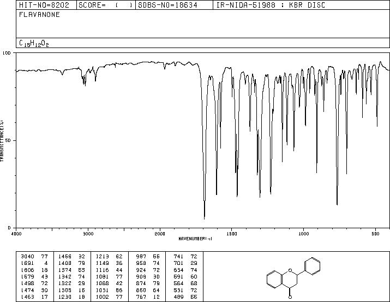Click the 4000 tick label on x-axis
390x302 pixels.
(x=16, y=234)
